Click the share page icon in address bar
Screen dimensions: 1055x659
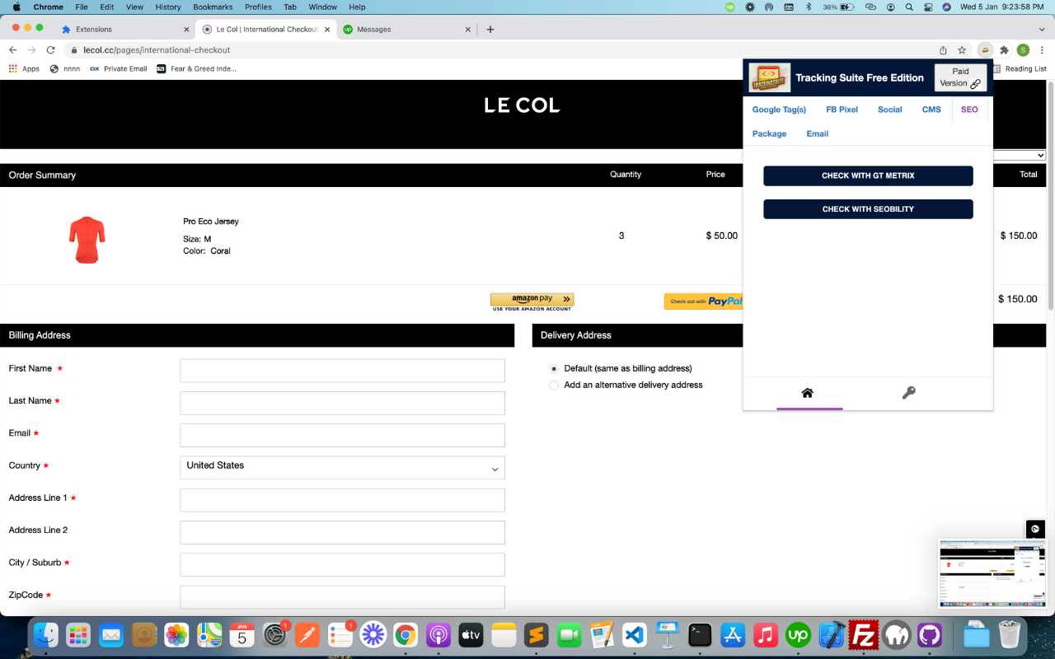click(x=943, y=50)
